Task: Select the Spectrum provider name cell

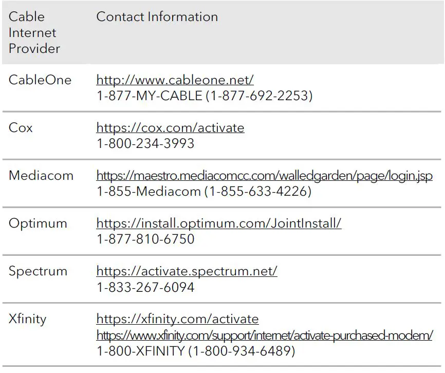Action: coord(38,271)
